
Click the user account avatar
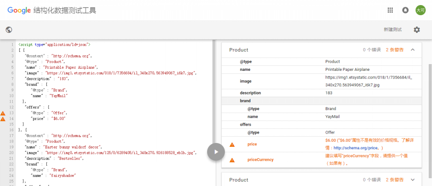pyautogui.click(x=420, y=10)
